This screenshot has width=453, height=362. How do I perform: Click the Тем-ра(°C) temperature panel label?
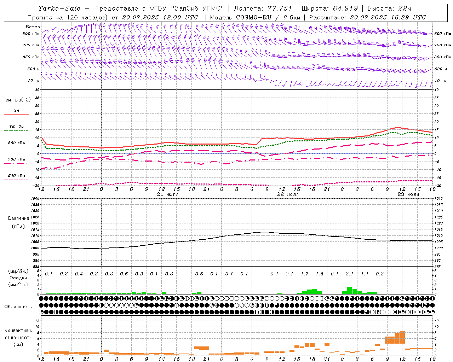[x=17, y=100]
